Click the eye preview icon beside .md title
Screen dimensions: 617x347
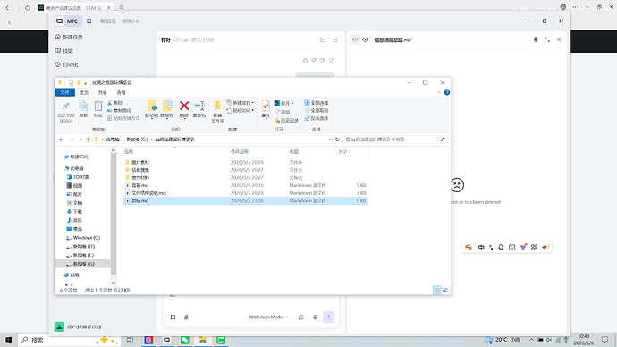tap(365, 39)
